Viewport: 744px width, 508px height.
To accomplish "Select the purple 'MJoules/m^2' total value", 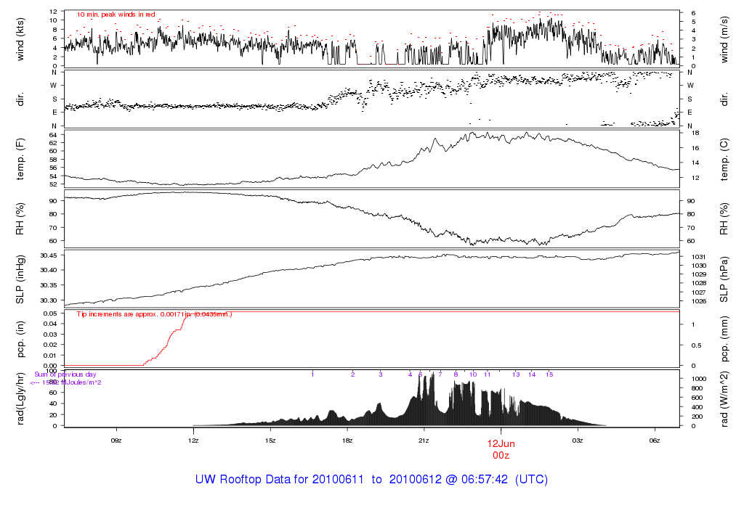I will pos(65,382).
